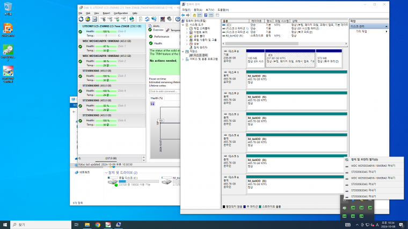Open the Hard Disk Sentinel desktop shortcut
Image resolution: width=408 pixels, height=229 pixels.
click(x=8, y=74)
